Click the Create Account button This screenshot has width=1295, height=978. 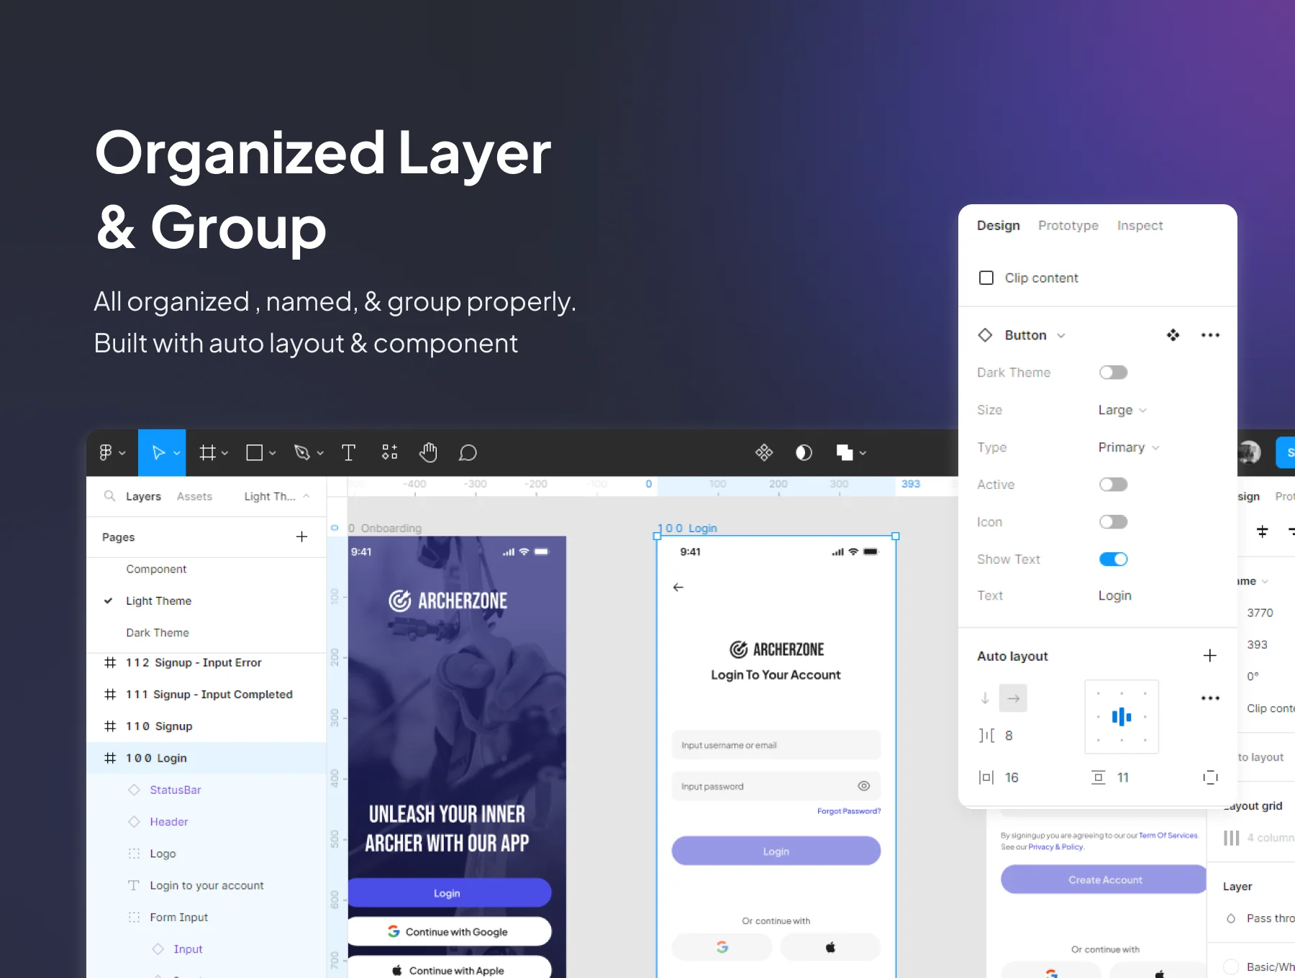tap(1104, 879)
